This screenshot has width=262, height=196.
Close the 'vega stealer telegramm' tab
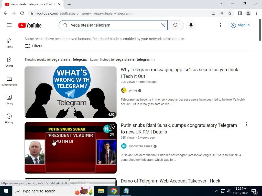[59, 4]
